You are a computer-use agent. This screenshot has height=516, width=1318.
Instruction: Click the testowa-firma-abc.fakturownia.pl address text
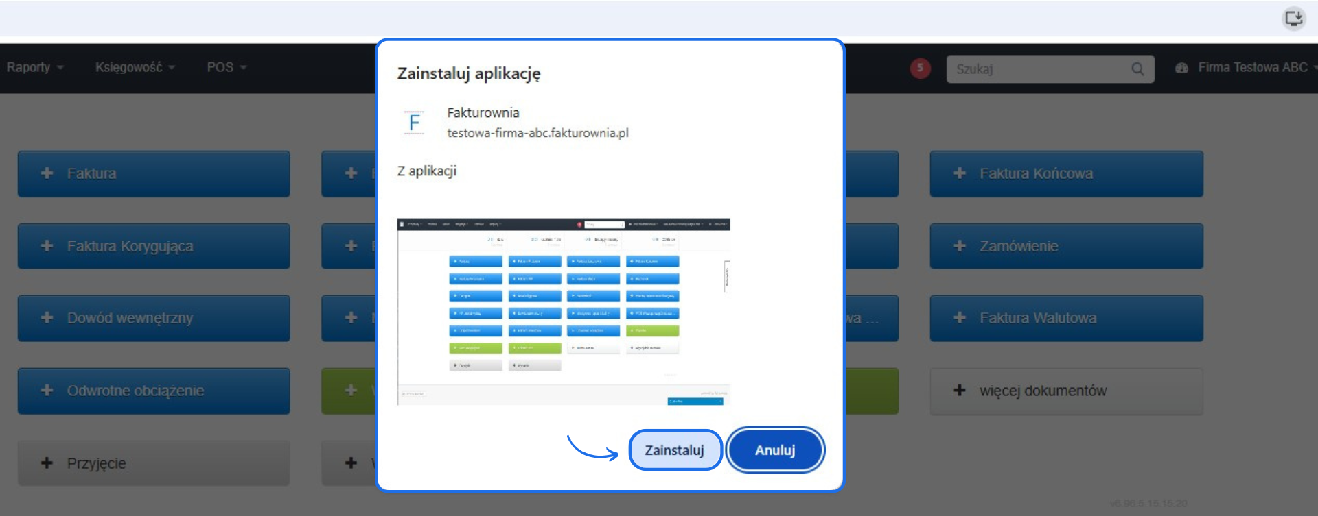click(537, 133)
